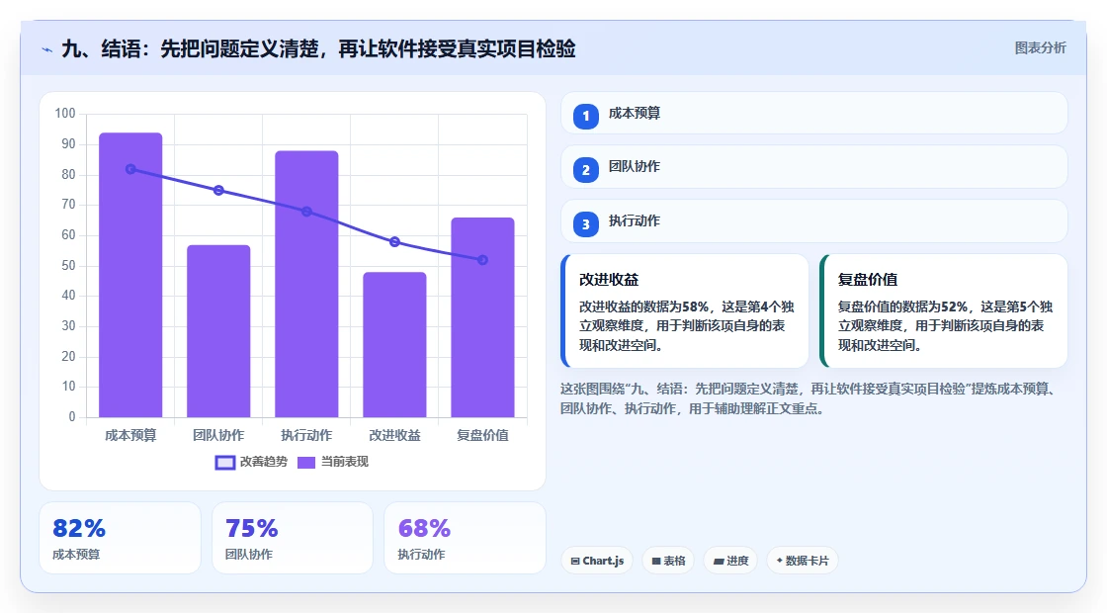Select the 表格 tag
This screenshot has height=613, width=1107.
click(x=668, y=561)
